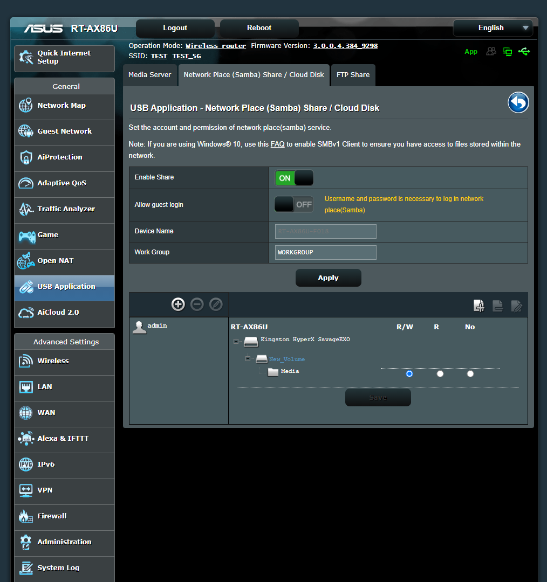Switch to the FTP Share tab
Screen dimensions: 547x582
coord(353,75)
